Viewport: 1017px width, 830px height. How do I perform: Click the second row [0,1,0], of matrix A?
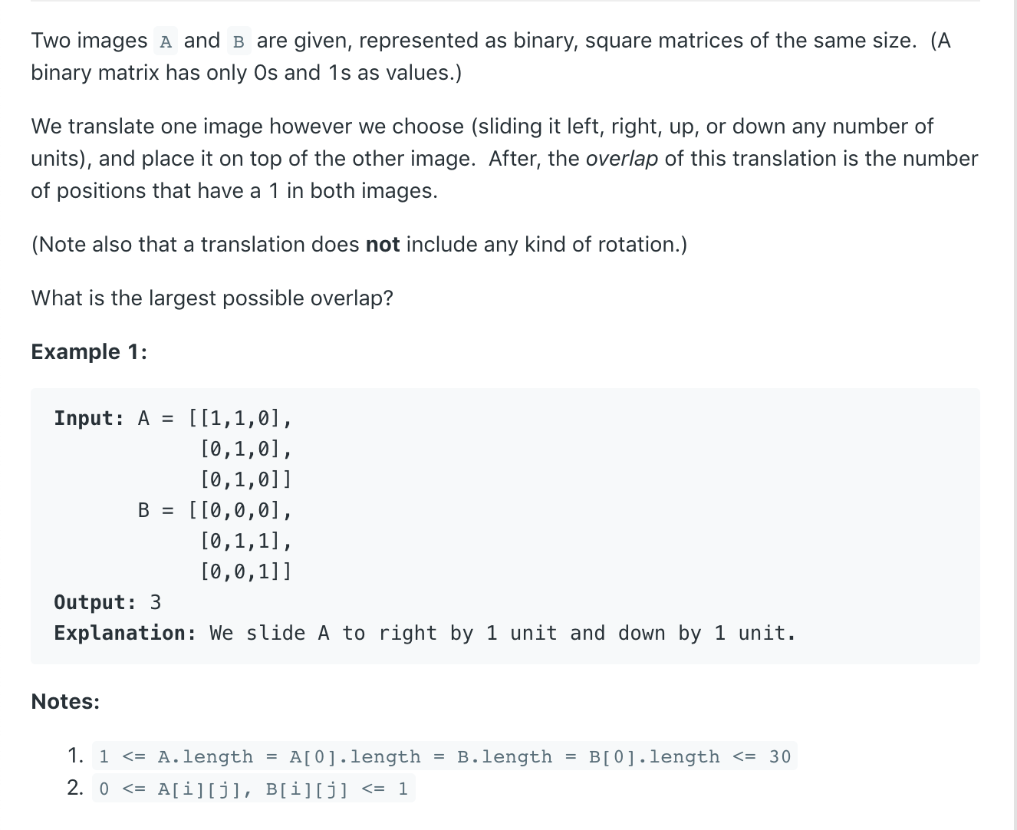pos(246,450)
